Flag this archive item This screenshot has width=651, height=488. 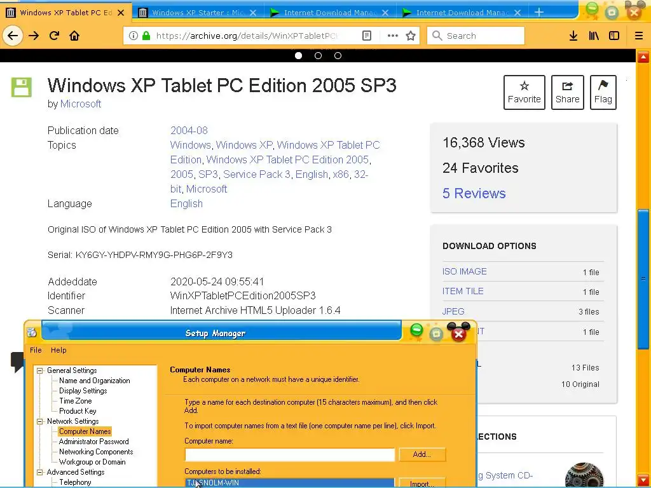tap(603, 92)
